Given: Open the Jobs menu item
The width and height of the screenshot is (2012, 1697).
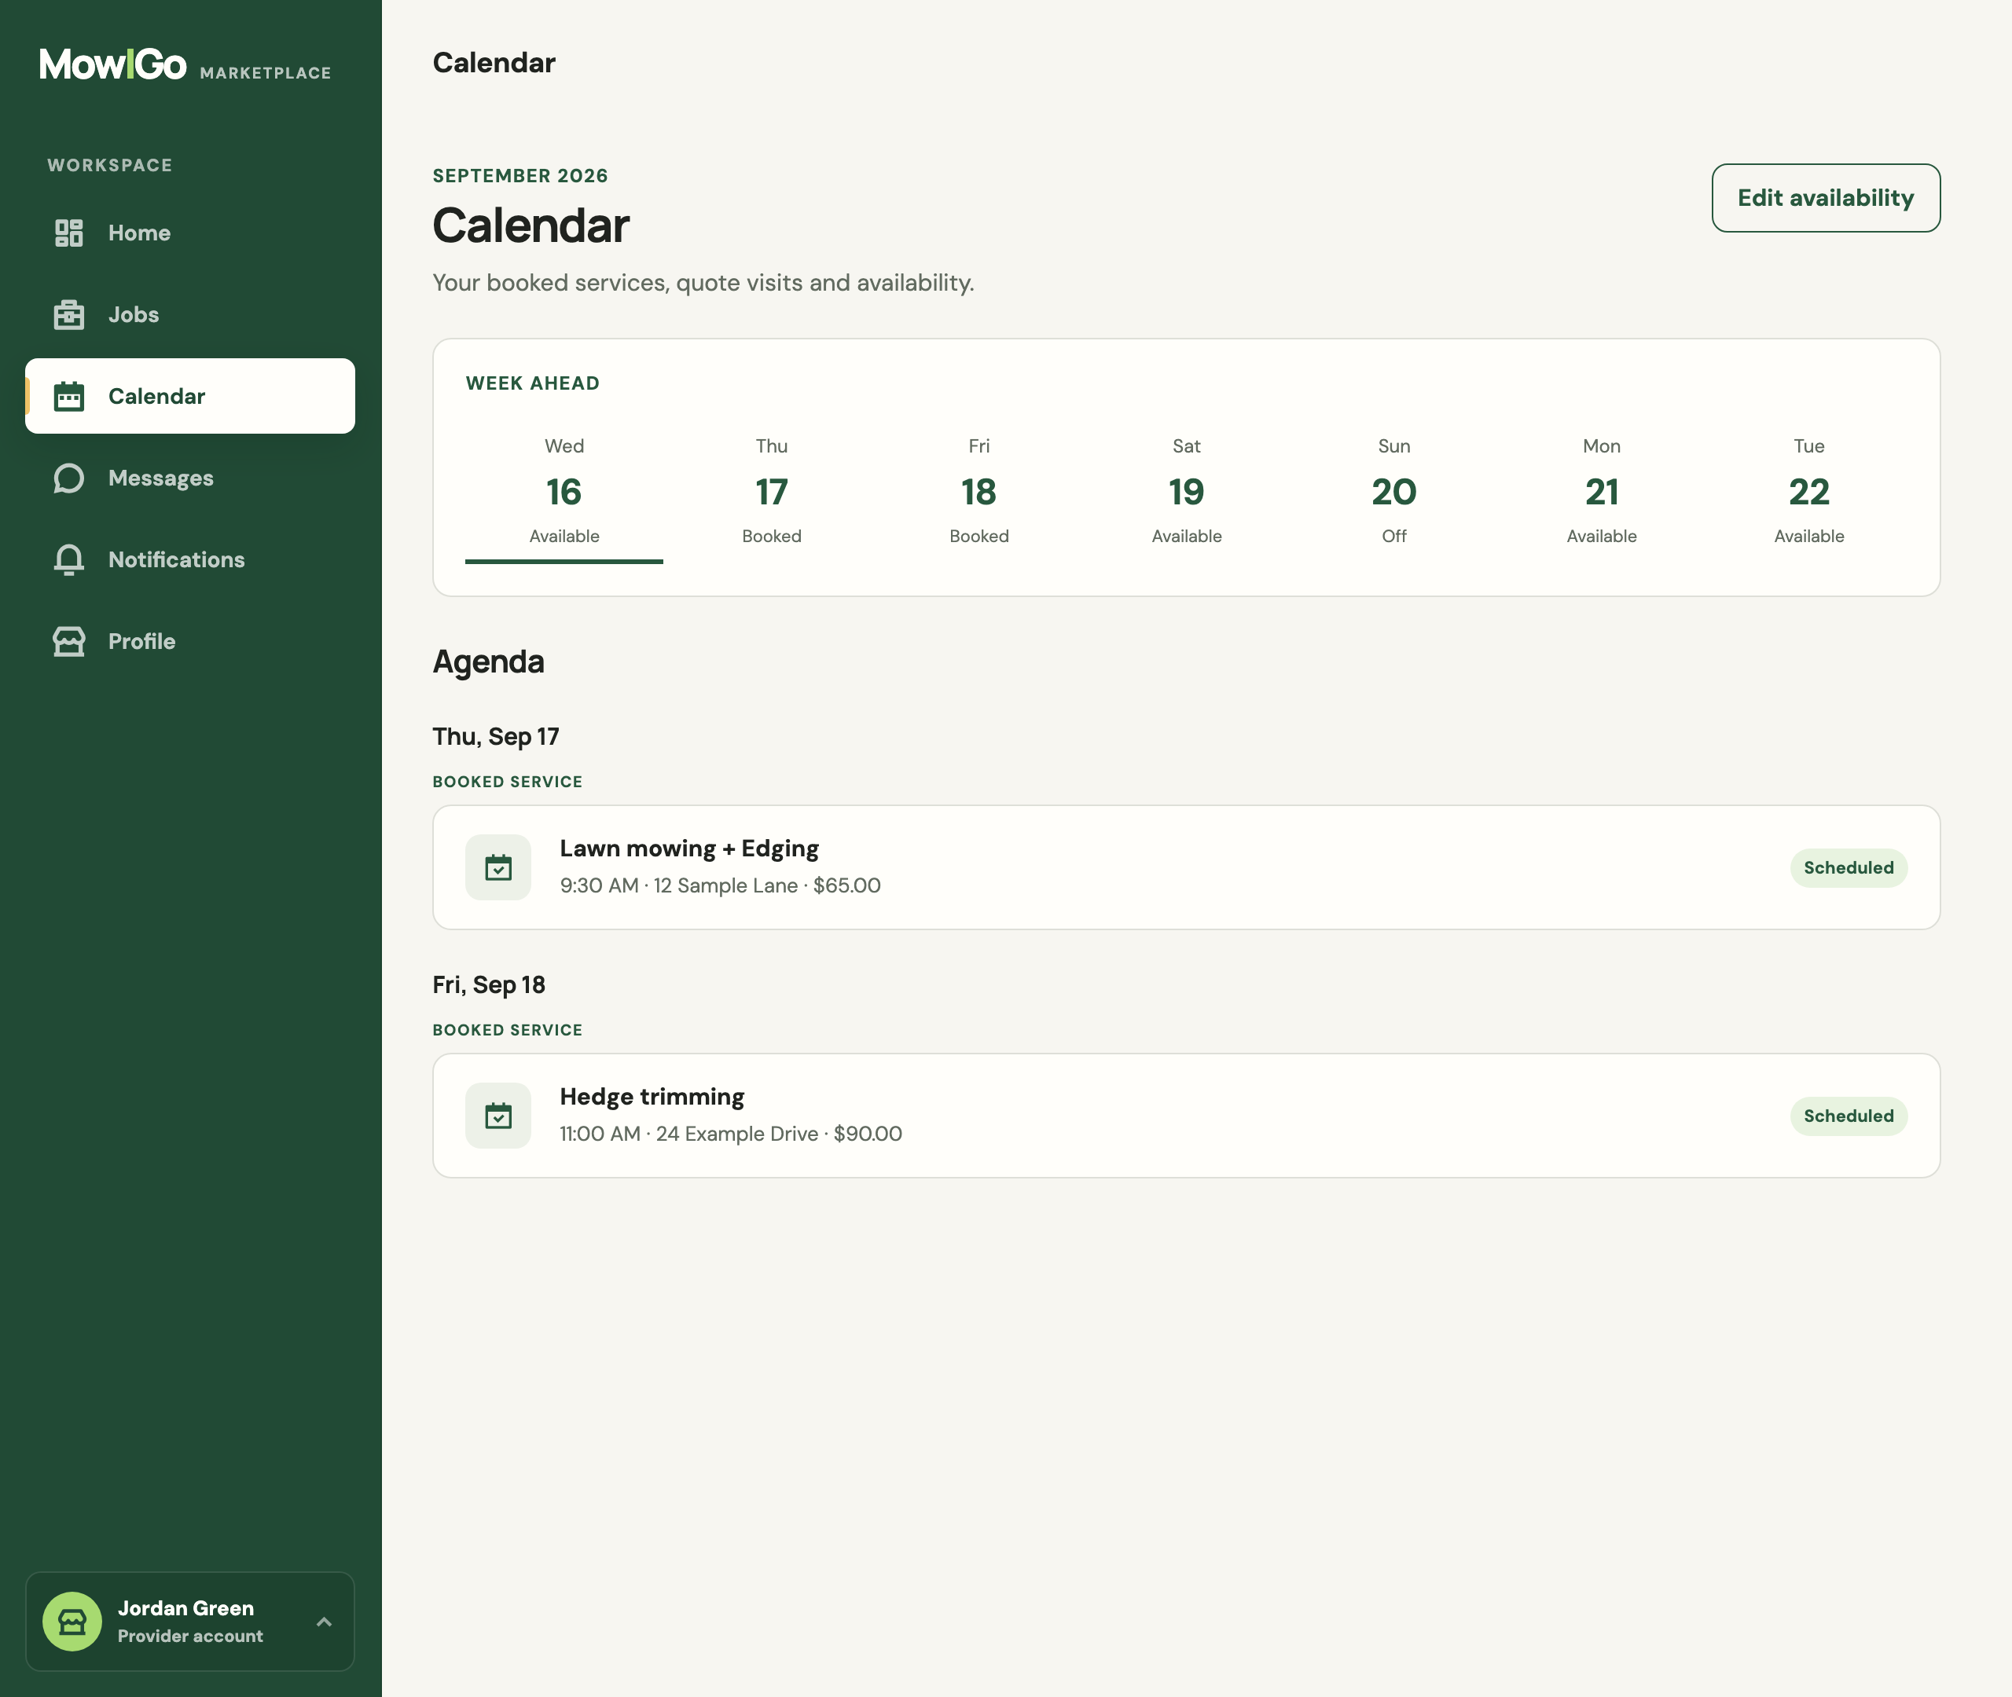Looking at the screenshot, I should 190,314.
